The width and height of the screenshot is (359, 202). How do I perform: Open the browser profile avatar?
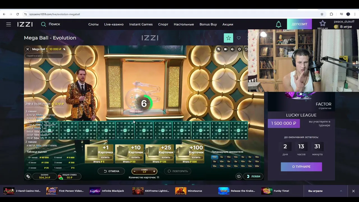pyautogui.click(x=348, y=14)
